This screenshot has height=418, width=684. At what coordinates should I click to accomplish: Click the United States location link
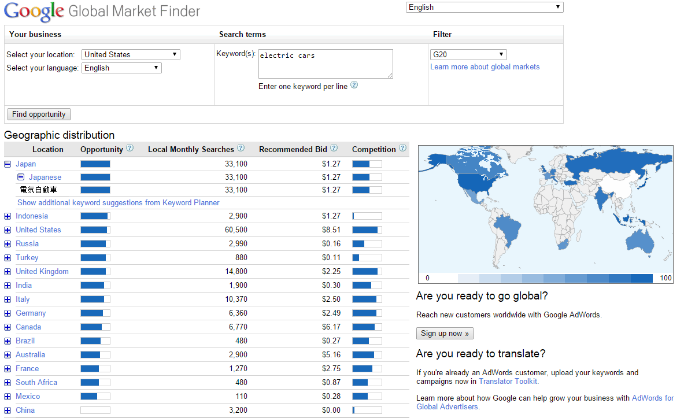click(38, 230)
